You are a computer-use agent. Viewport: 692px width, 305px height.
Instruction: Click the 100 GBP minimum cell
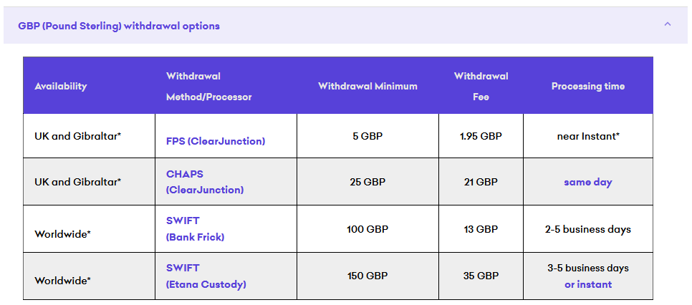pyautogui.click(x=367, y=229)
